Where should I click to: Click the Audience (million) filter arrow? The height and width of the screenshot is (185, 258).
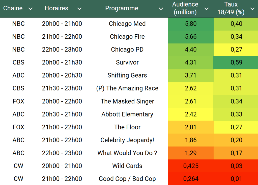point(206,9)
